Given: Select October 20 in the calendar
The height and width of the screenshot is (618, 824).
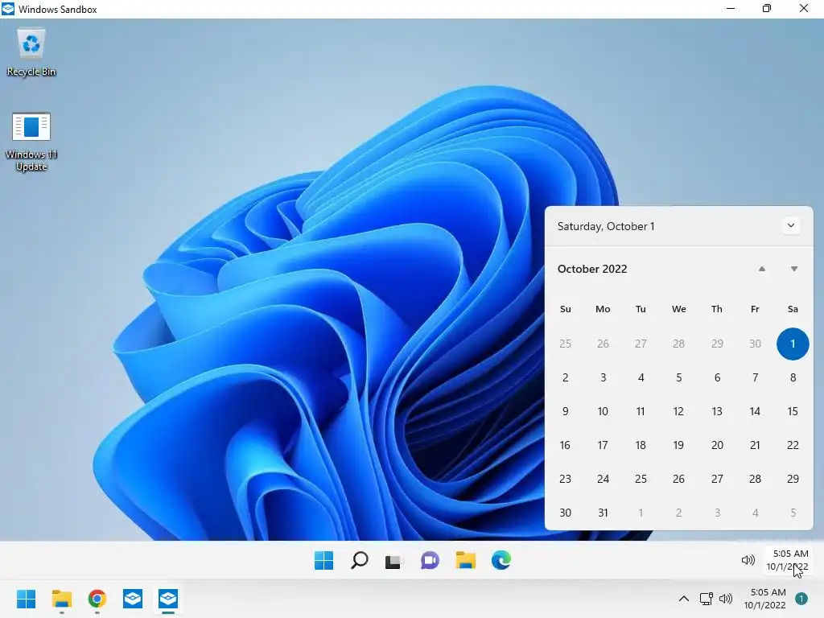Looking at the screenshot, I should pyautogui.click(x=717, y=445).
